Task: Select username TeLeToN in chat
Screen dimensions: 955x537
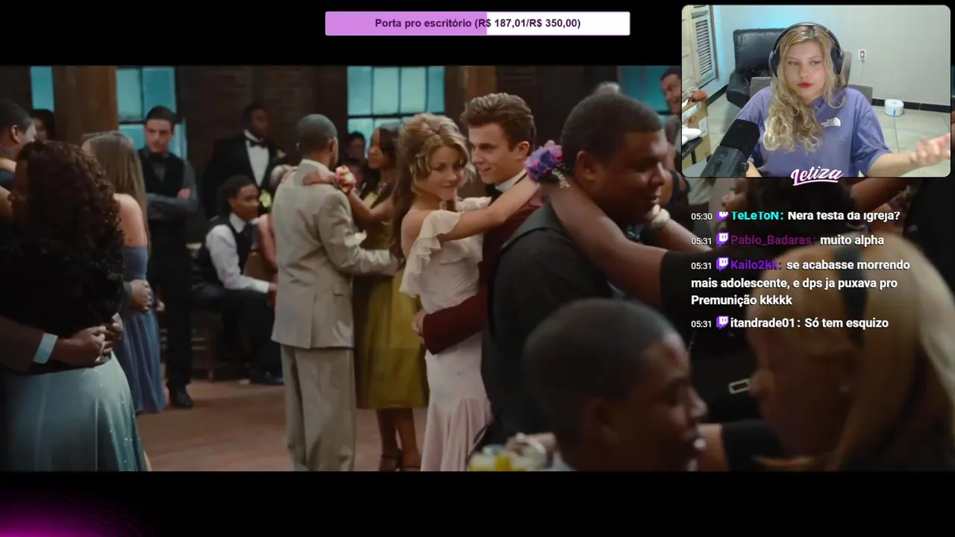Action: [x=757, y=216]
